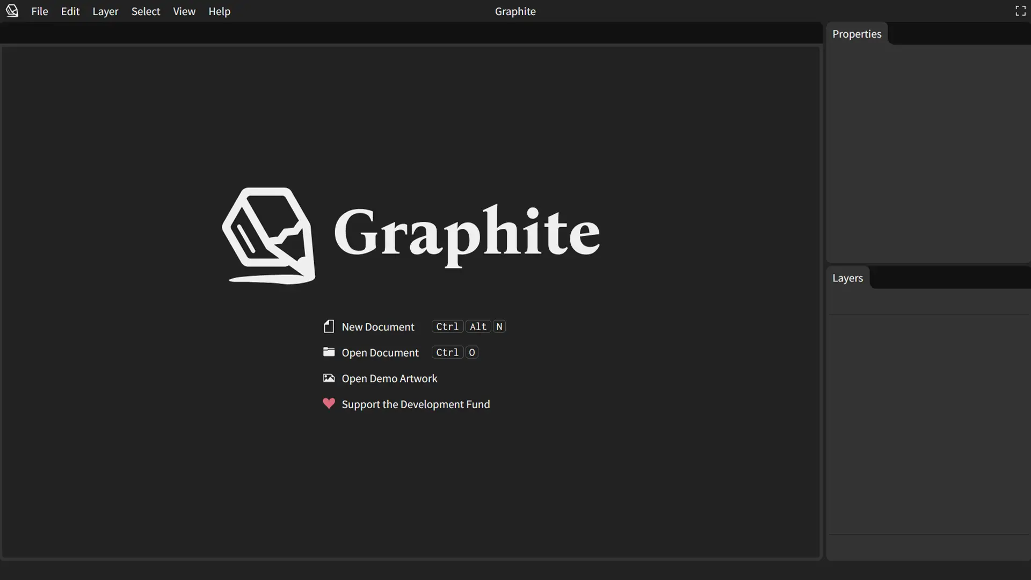Click the Open Document folder icon

click(x=329, y=352)
